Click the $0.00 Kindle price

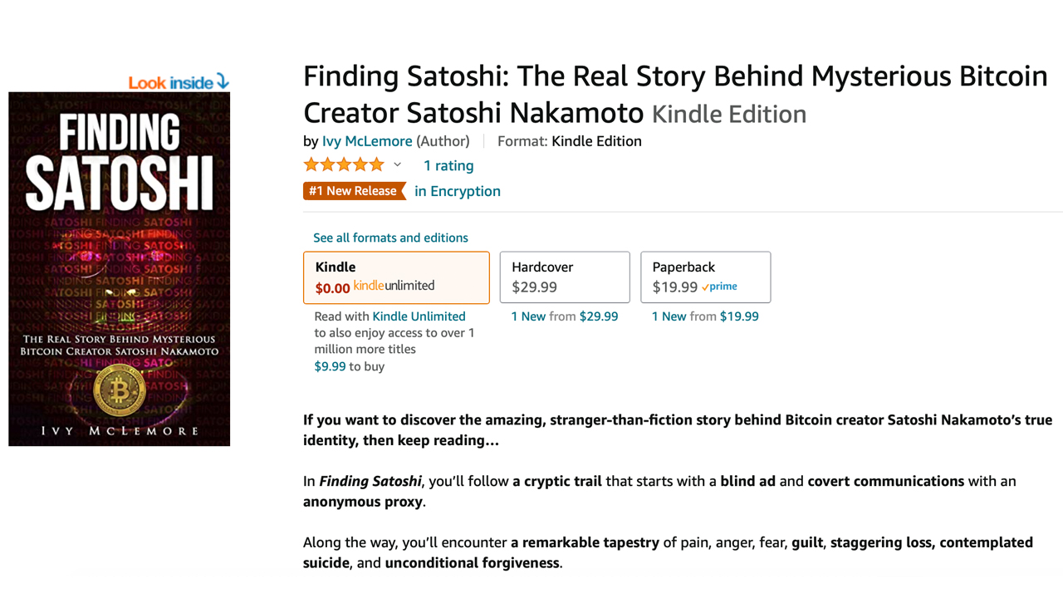[x=331, y=285]
